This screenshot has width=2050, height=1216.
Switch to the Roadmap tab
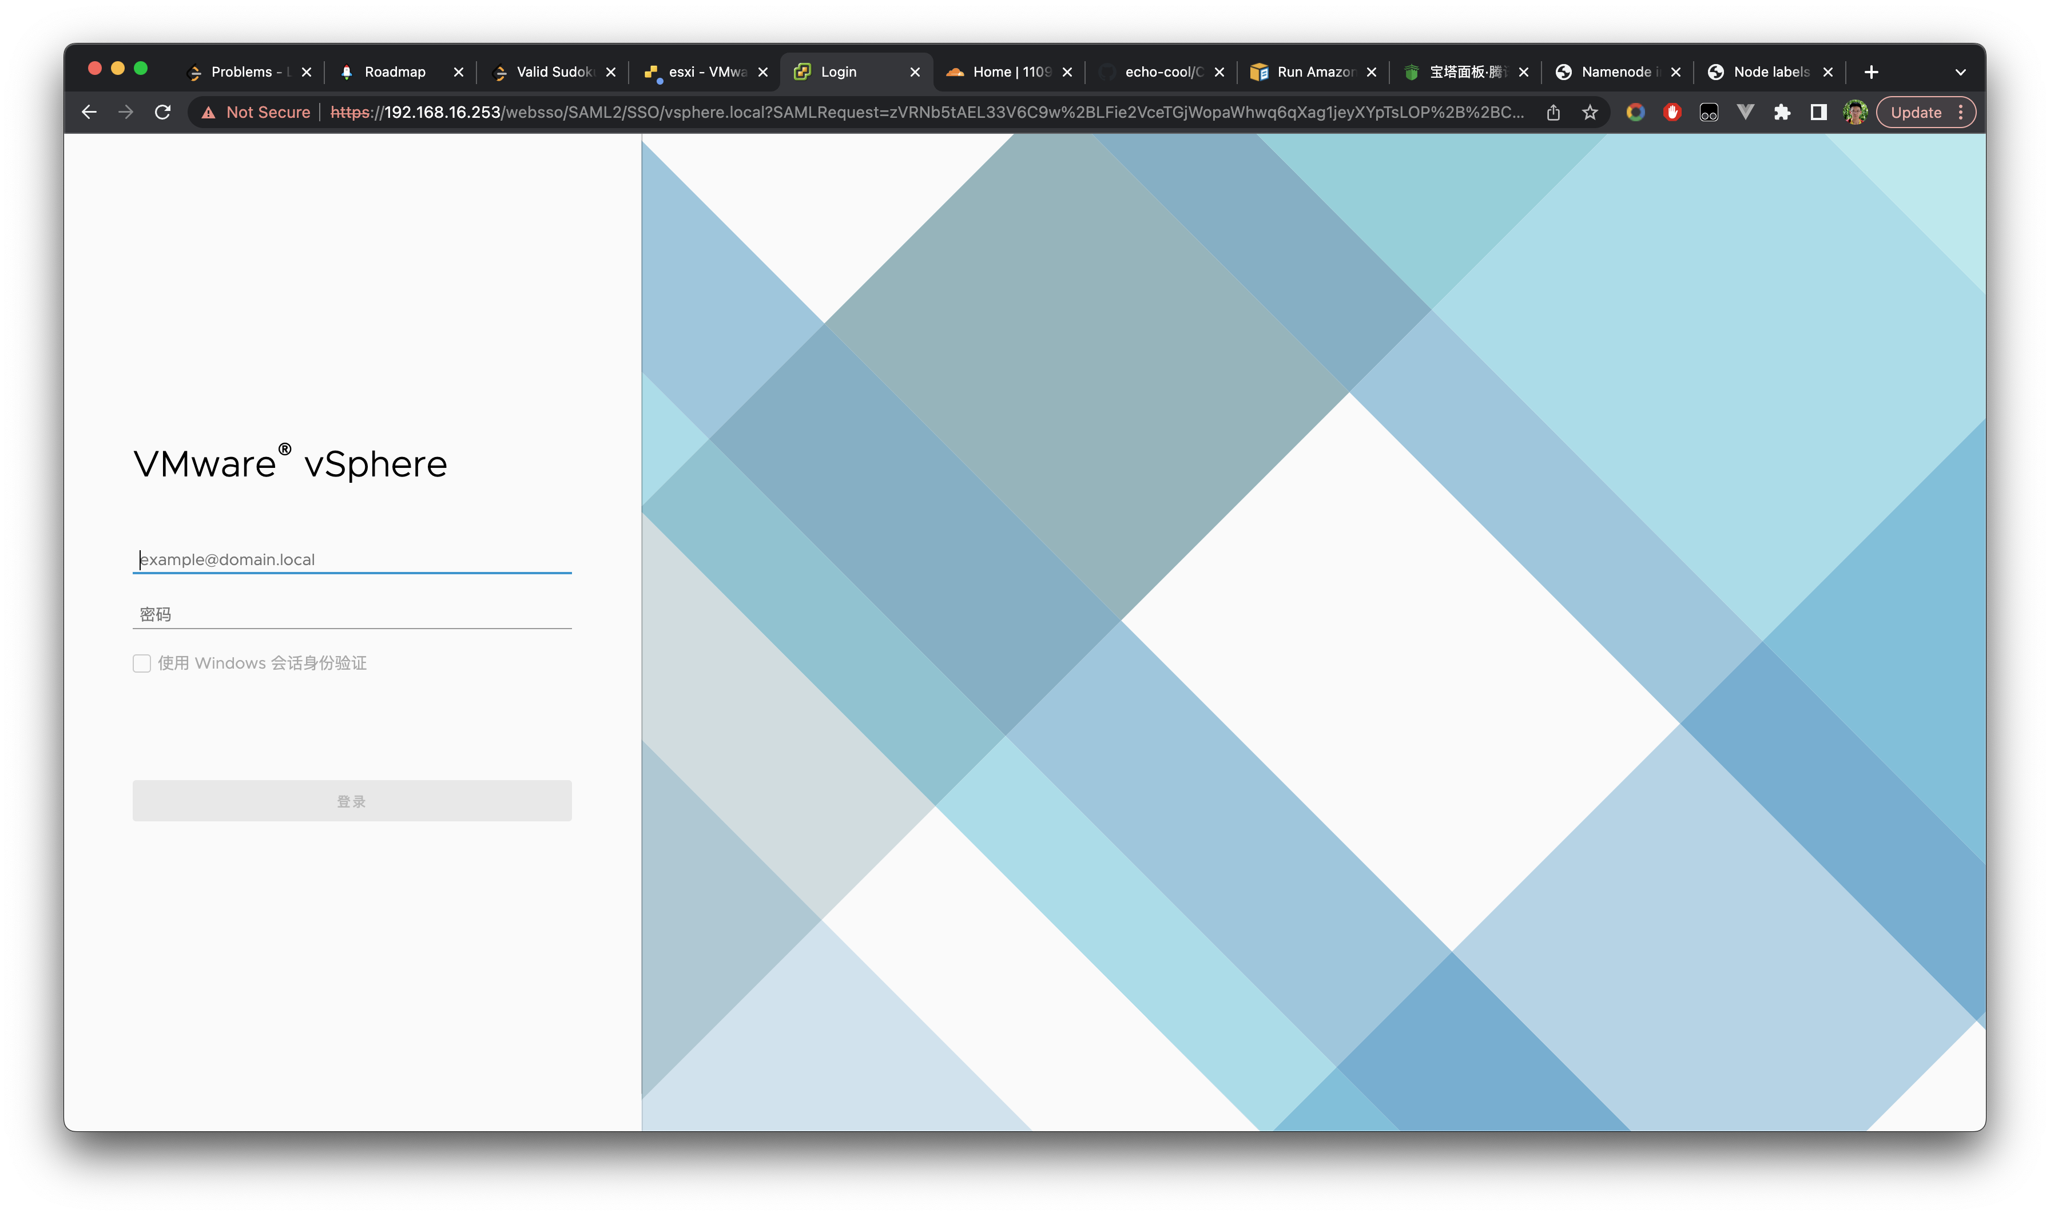(x=395, y=72)
